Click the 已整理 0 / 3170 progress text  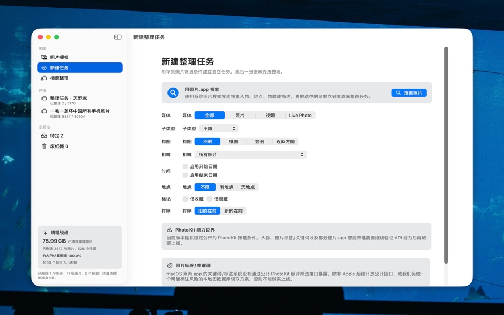tap(62, 103)
